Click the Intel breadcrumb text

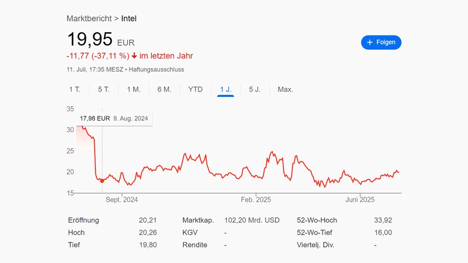click(x=129, y=19)
